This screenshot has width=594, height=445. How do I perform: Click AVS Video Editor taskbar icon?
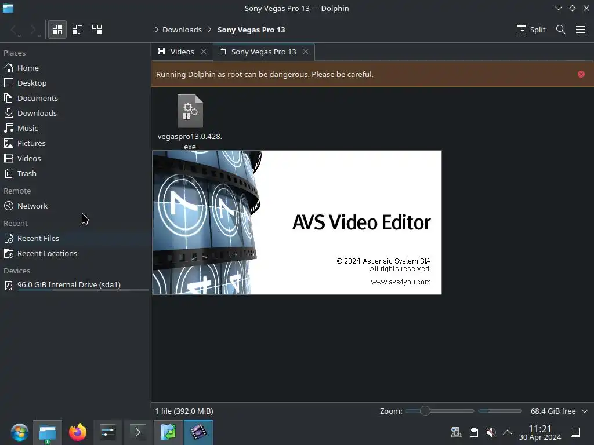tap(198, 432)
